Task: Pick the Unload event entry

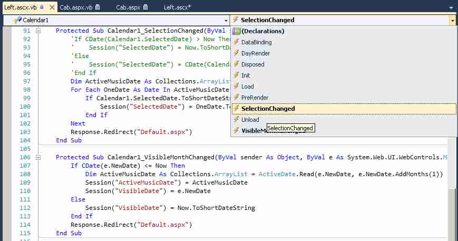Action: (344, 120)
